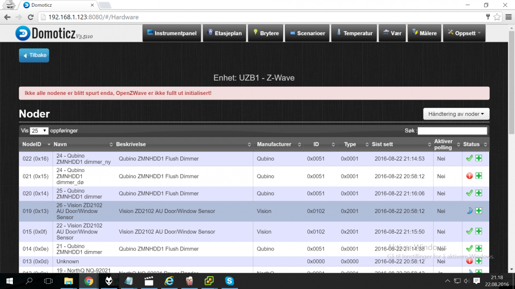Open the Oppsett dropdown menu
The height and width of the screenshot is (289, 515).
[464, 33]
